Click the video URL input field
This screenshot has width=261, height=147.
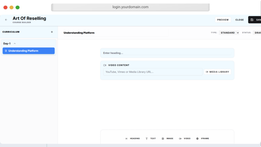(153, 72)
